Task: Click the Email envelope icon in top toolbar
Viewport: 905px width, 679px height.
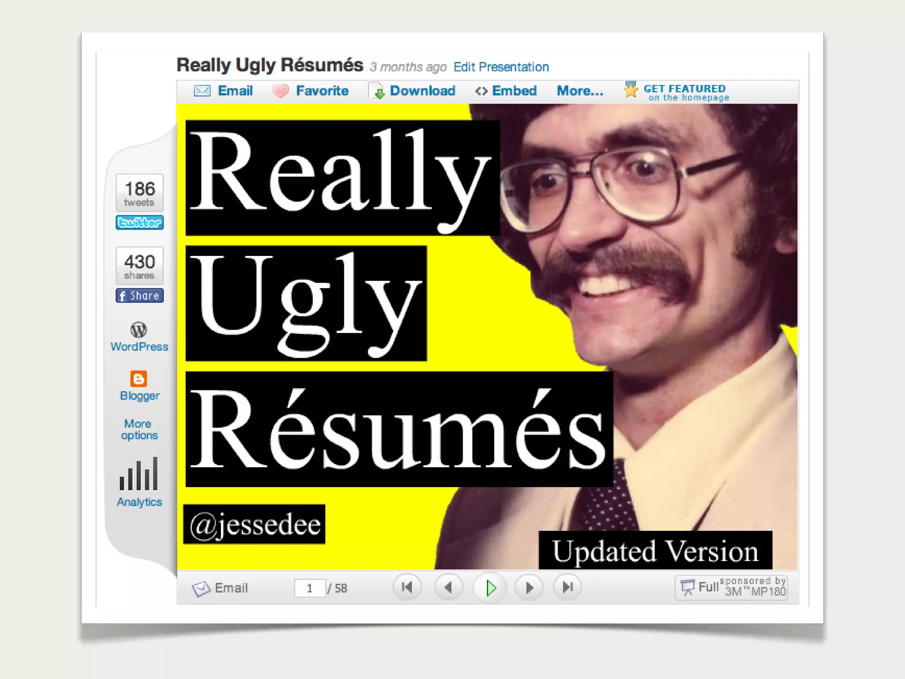Action: [202, 91]
